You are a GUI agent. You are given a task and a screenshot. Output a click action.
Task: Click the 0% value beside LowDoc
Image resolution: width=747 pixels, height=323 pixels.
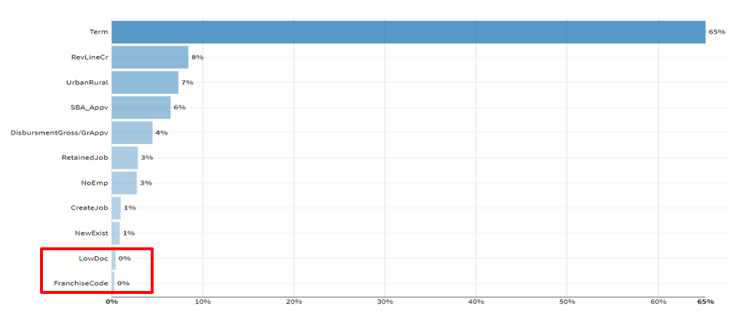(x=125, y=258)
